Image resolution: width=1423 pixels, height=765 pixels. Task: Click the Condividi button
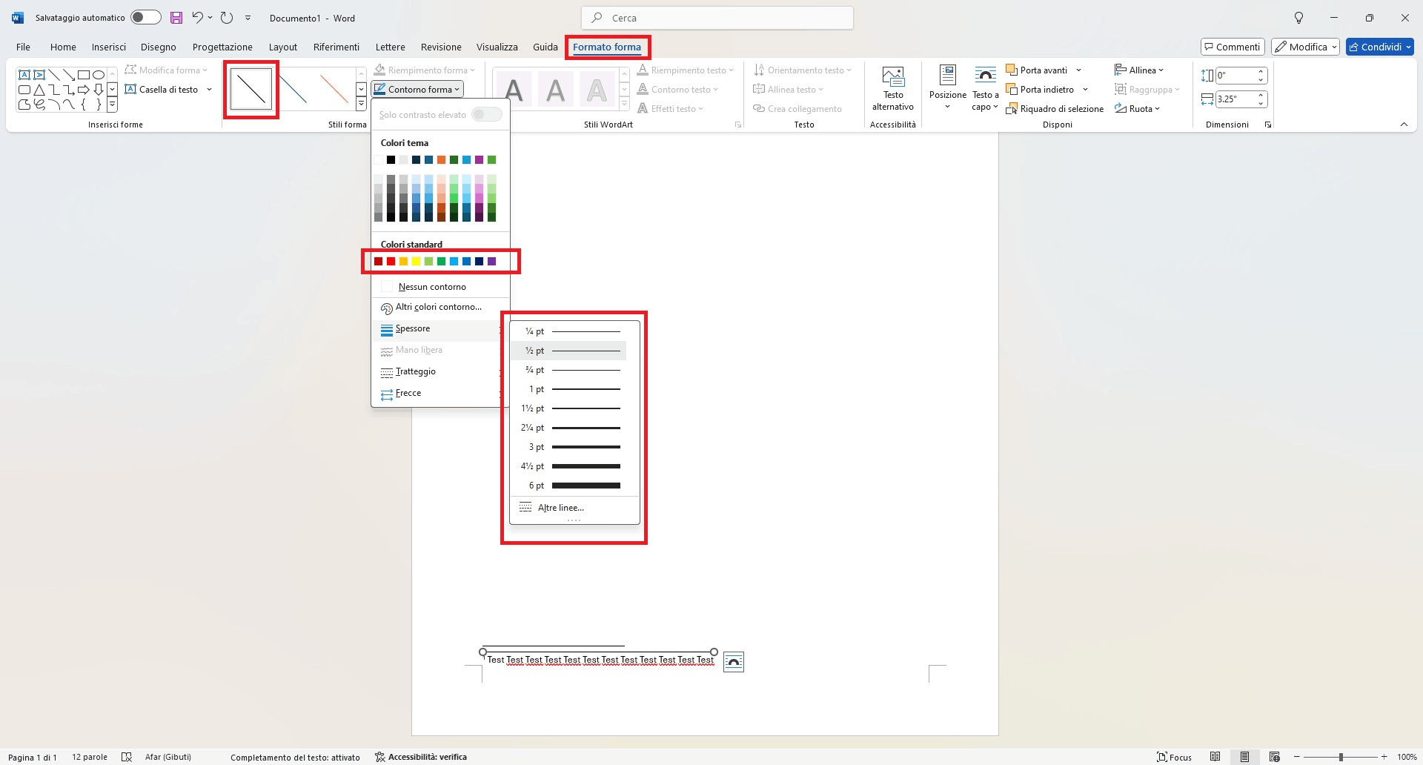[1380, 47]
